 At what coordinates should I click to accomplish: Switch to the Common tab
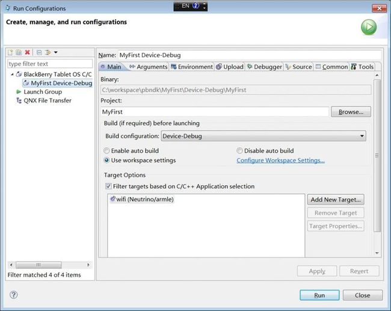click(331, 67)
